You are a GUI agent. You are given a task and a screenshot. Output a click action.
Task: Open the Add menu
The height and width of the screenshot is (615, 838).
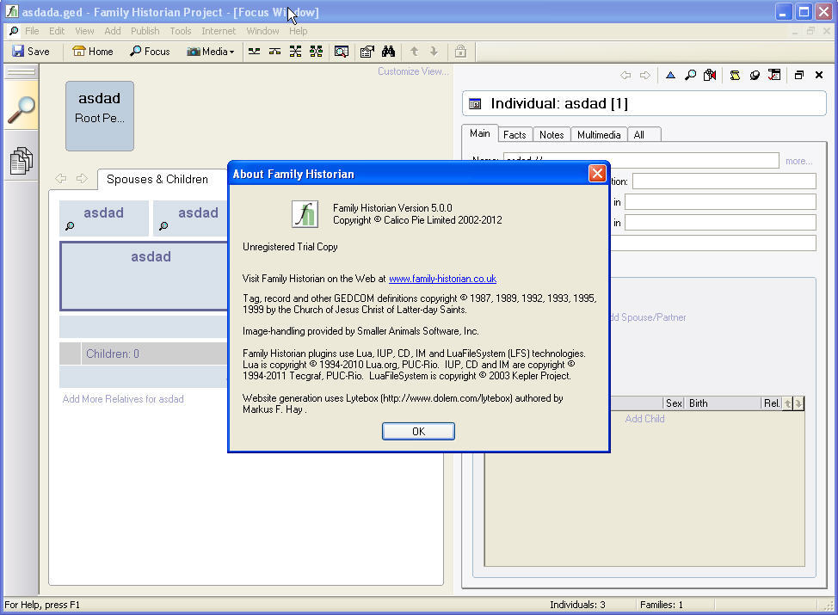click(112, 31)
